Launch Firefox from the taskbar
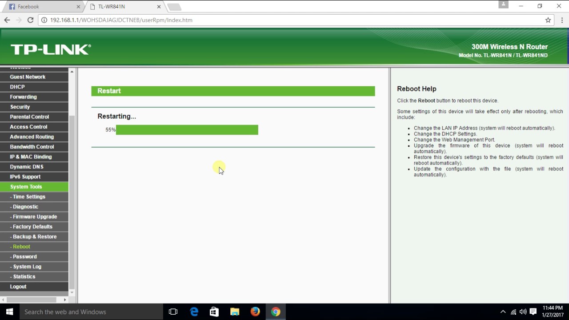 tap(255, 312)
